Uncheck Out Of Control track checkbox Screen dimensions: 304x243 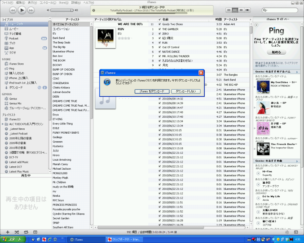click(160, 47)
